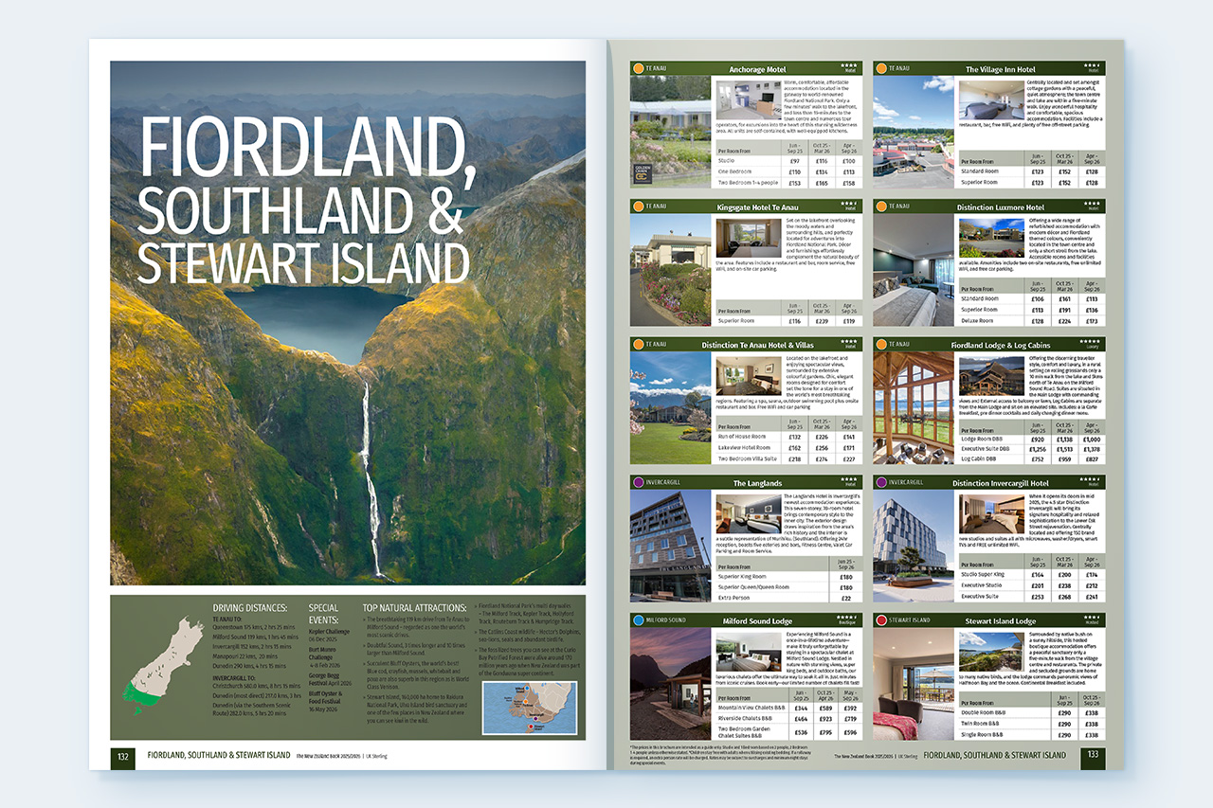This screenshot has height=808, width=1213.
Task: Click the orange circle beside Anchorage Motel
Action: [638, 69]
